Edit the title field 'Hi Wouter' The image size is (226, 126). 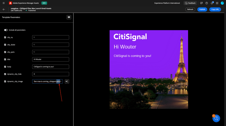(51, 60)
